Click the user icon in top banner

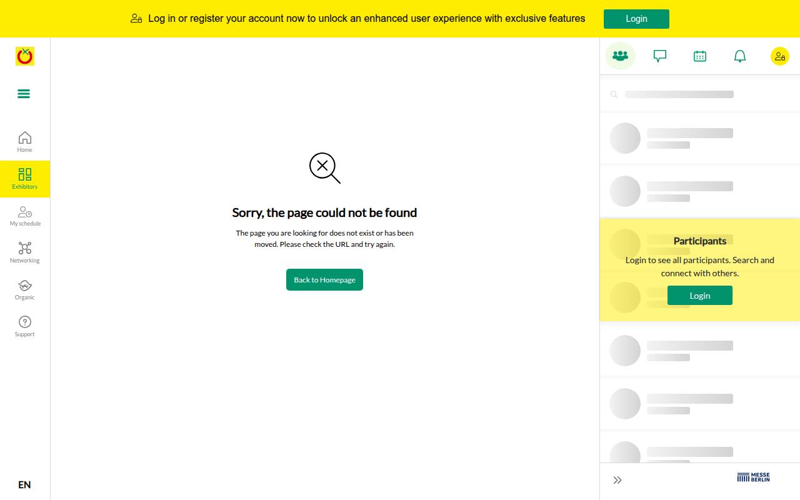pyautogui.click(x=136, y=19)
